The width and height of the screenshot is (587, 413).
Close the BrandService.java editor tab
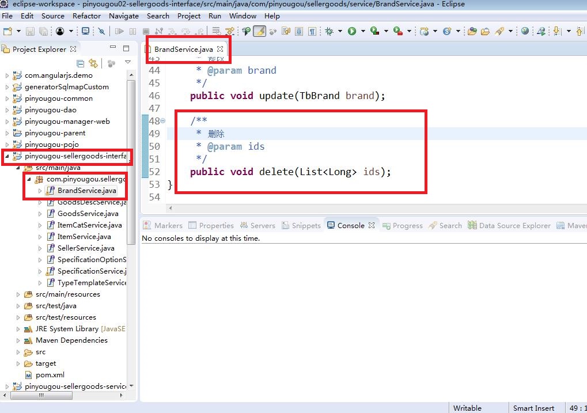point(220,49)
